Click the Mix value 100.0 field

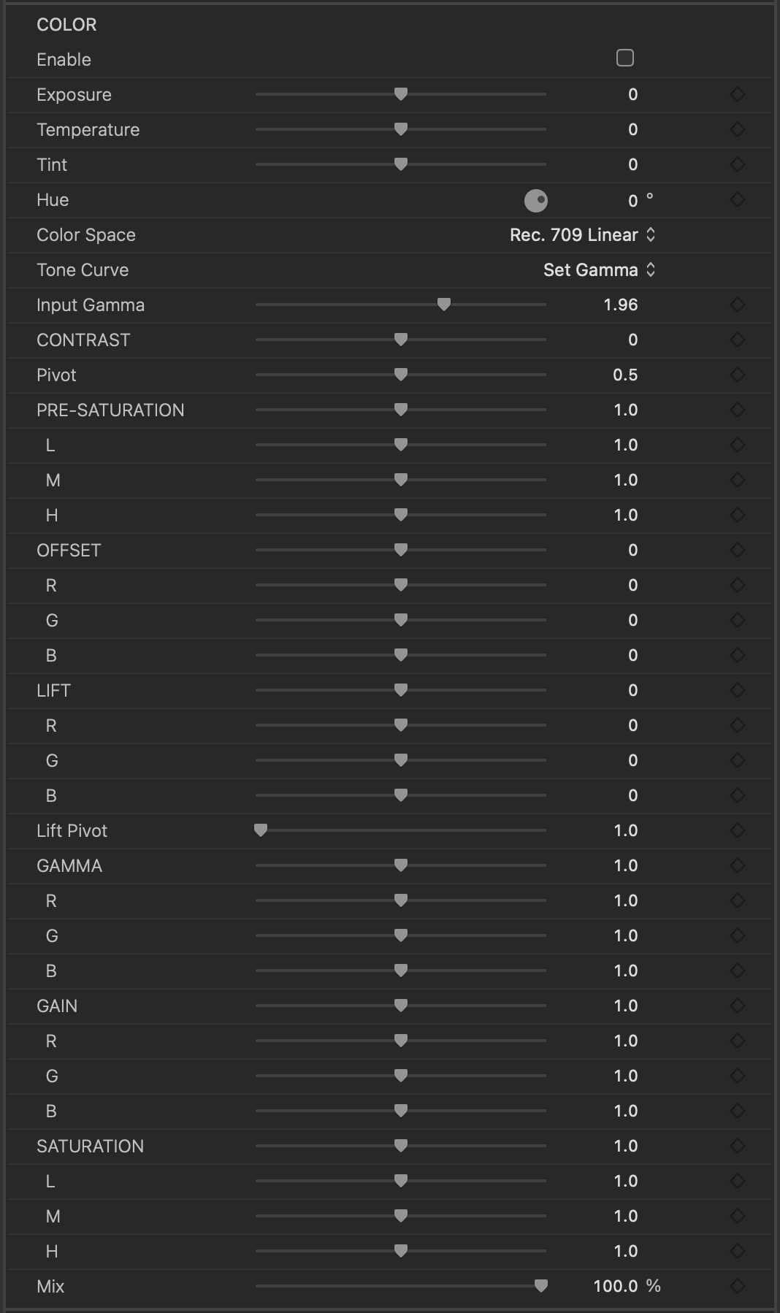point(616,1286)
